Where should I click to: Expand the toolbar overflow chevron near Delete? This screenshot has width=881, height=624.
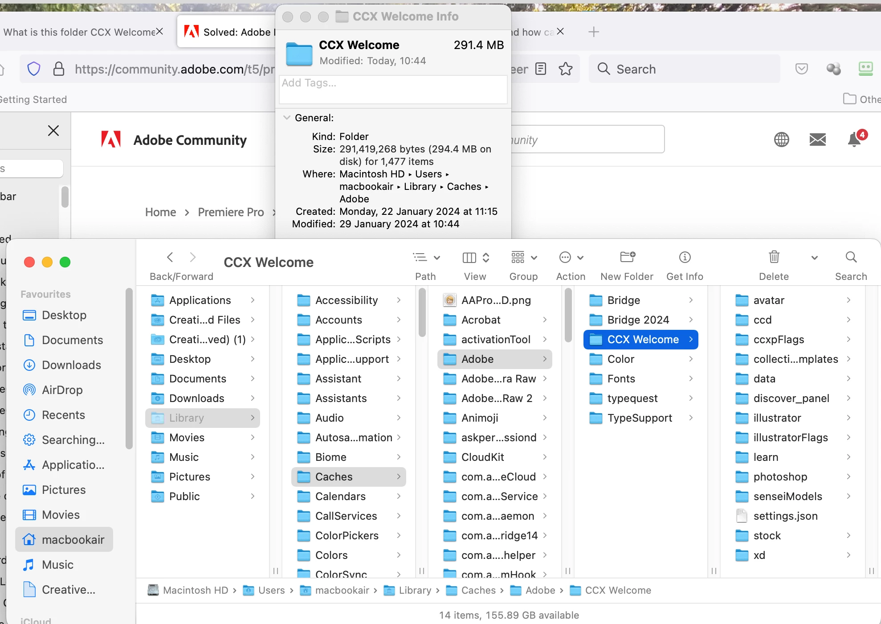814,258
